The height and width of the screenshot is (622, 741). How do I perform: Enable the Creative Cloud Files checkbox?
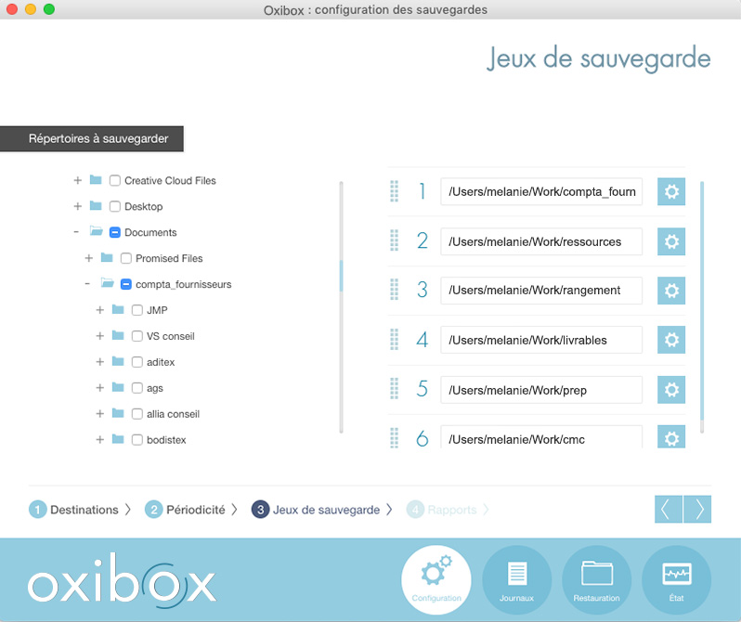coord(115,180)
